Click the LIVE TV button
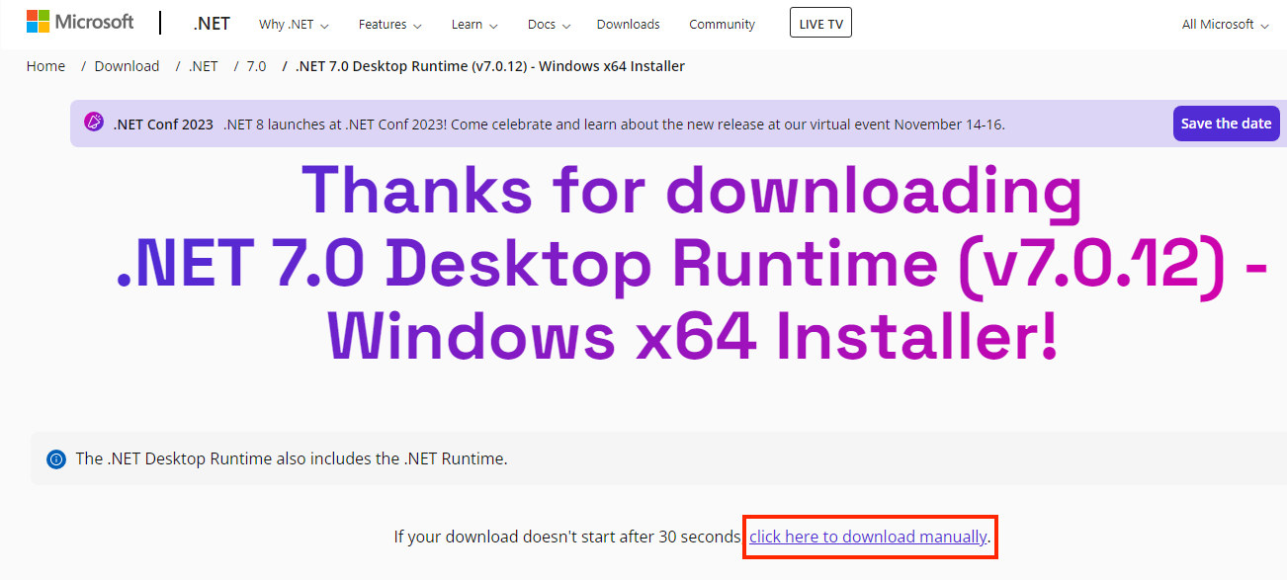The image size is (1287, 580). coord(820,24)
